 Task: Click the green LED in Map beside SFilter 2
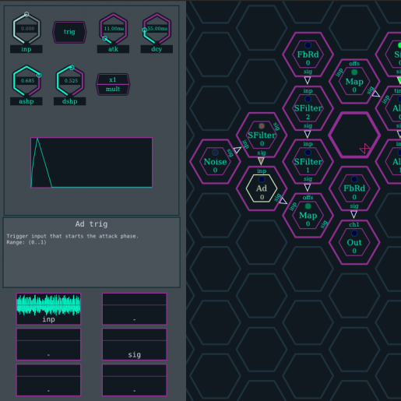pyautogui.click(x=354, y=72)
